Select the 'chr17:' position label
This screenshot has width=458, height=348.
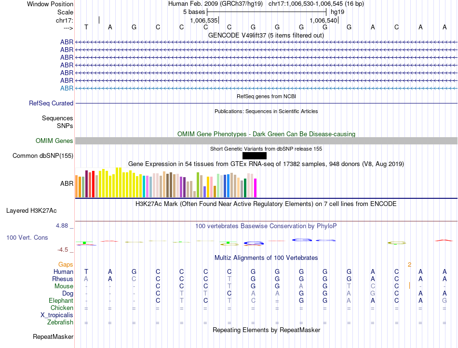(x=65, y=20)
